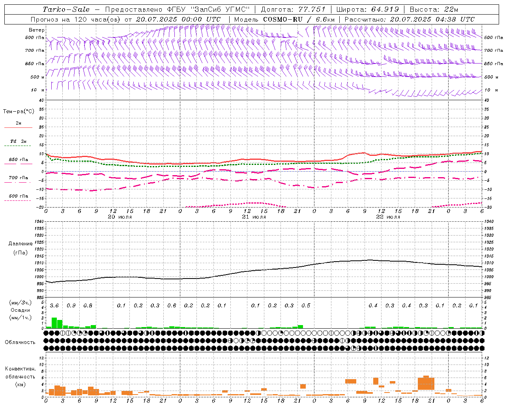The image size is (505, 404).
Task: Click the tallest orange convective cloud bar
Action: (x=426, y=383)
